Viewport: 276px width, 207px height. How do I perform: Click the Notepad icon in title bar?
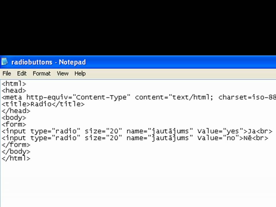5,62
